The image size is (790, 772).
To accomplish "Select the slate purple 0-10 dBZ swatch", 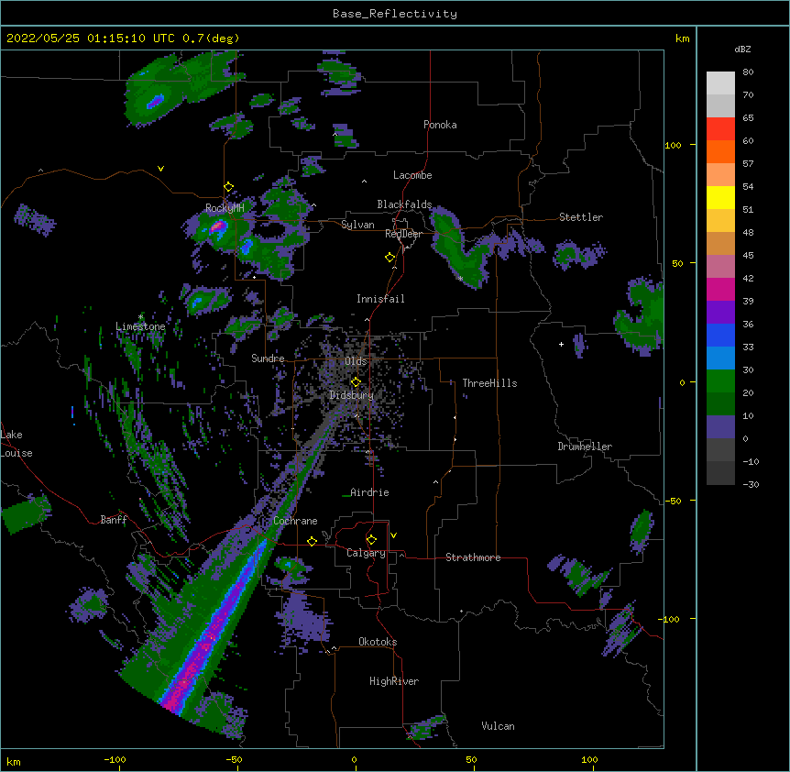I will pyautogui.click(x=720, y=427).
